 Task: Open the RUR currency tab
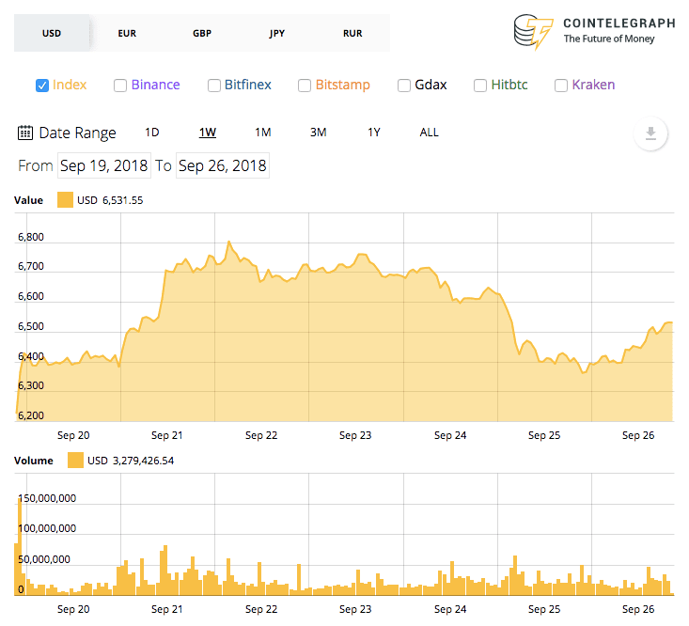352,33
